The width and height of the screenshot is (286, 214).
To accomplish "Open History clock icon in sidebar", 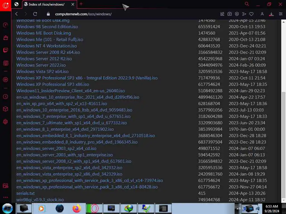I will tap(6, 96).
